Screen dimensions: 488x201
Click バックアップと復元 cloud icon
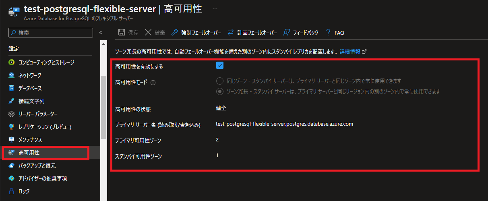pos(11,166)
